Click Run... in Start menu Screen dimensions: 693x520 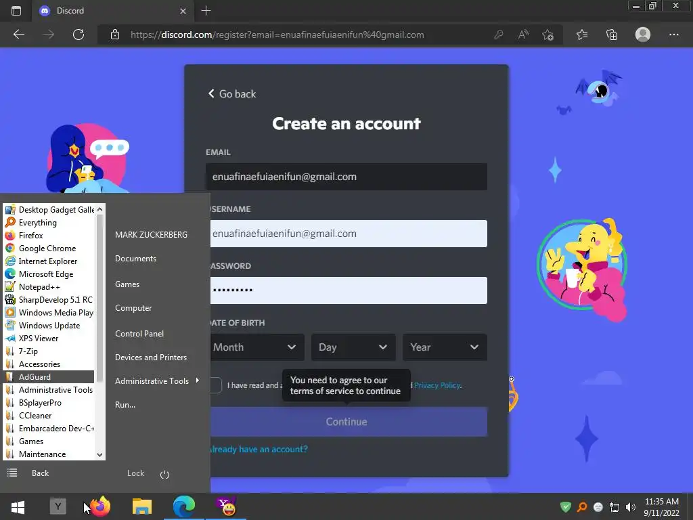tap(125, 404)
